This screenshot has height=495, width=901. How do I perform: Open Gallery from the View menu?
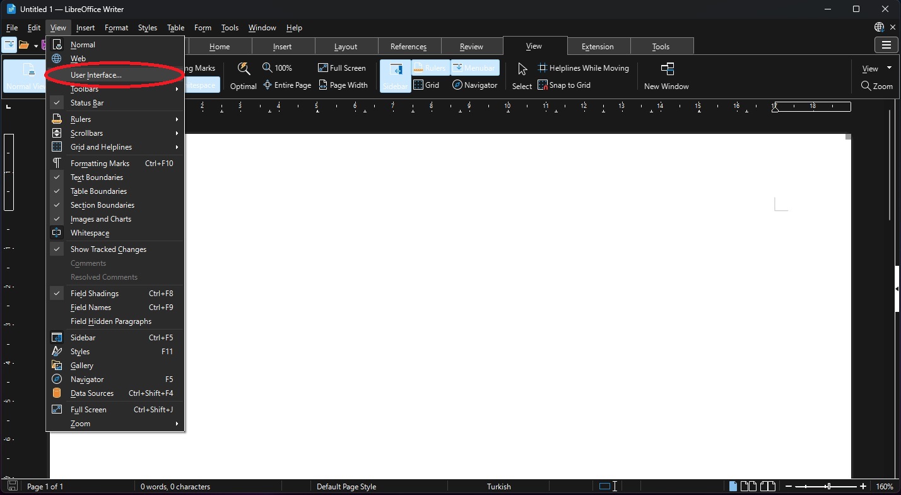coord(115,366)
